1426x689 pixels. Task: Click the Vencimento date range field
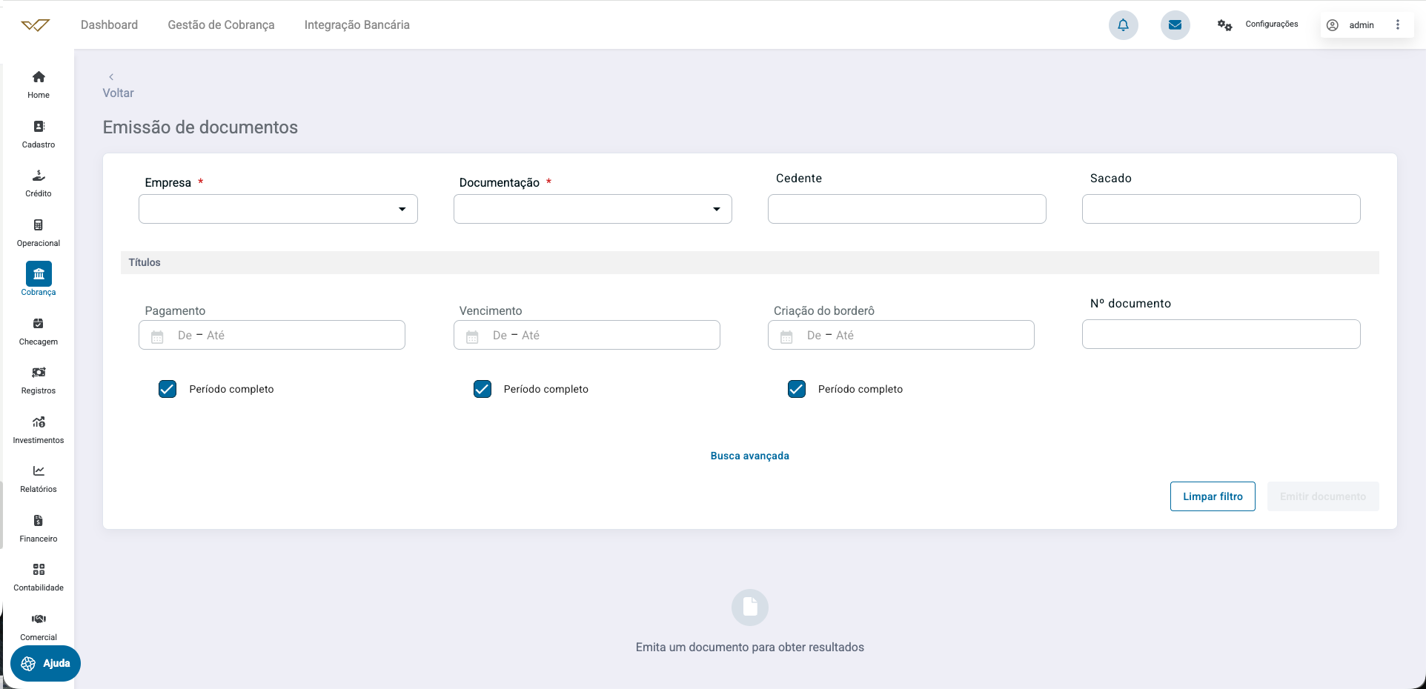pyautogui.click(x=587, y=335)
